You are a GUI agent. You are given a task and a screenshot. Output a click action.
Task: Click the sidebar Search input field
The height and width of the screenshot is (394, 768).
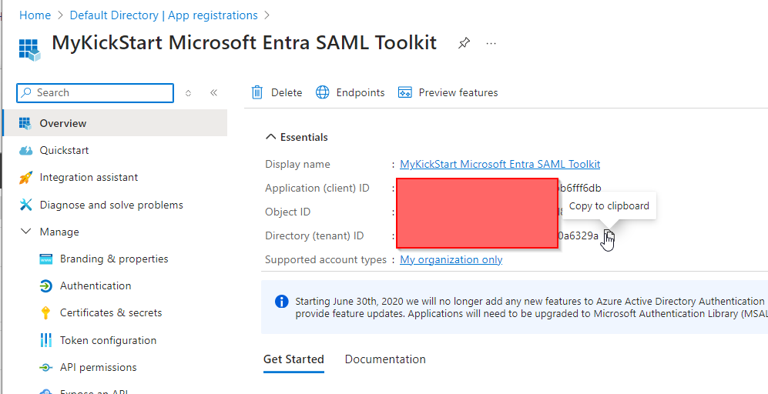click(x=100, y=92)
